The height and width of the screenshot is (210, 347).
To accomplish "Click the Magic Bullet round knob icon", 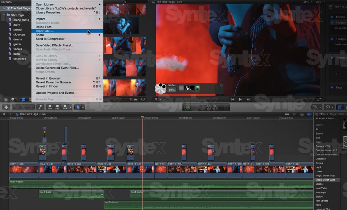I will tap(161, 89).
